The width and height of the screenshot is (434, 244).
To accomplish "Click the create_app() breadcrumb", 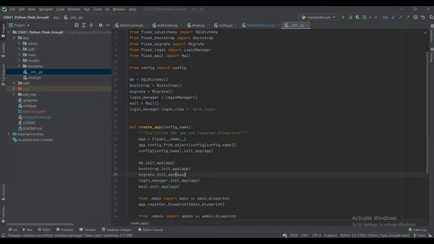I will [140, 223].
